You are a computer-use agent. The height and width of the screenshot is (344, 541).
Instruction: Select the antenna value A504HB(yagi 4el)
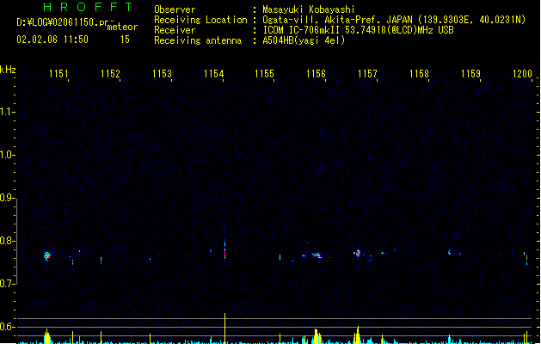click(x=304, y=40)
